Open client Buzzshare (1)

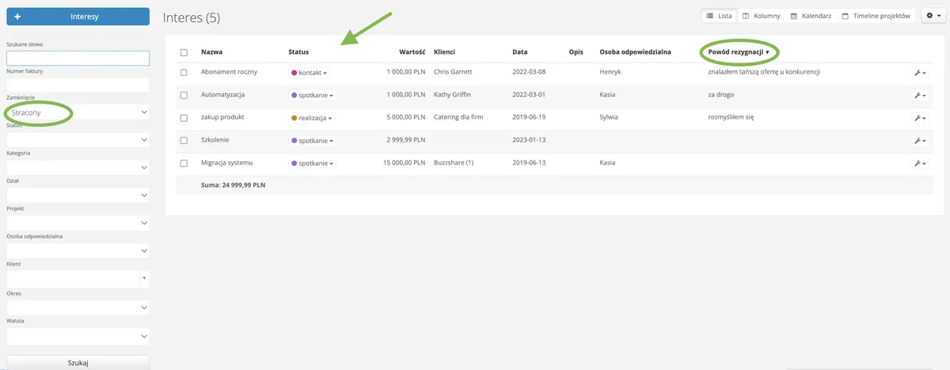[454, 163]
